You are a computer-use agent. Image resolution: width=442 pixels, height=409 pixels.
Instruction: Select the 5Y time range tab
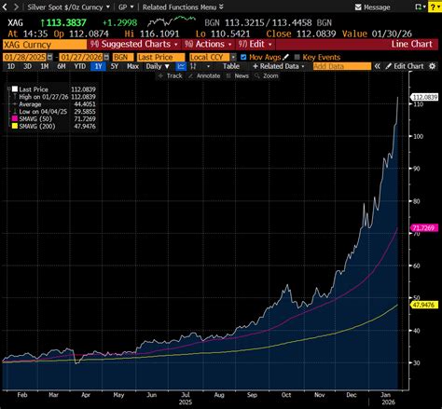click(115, 66)
